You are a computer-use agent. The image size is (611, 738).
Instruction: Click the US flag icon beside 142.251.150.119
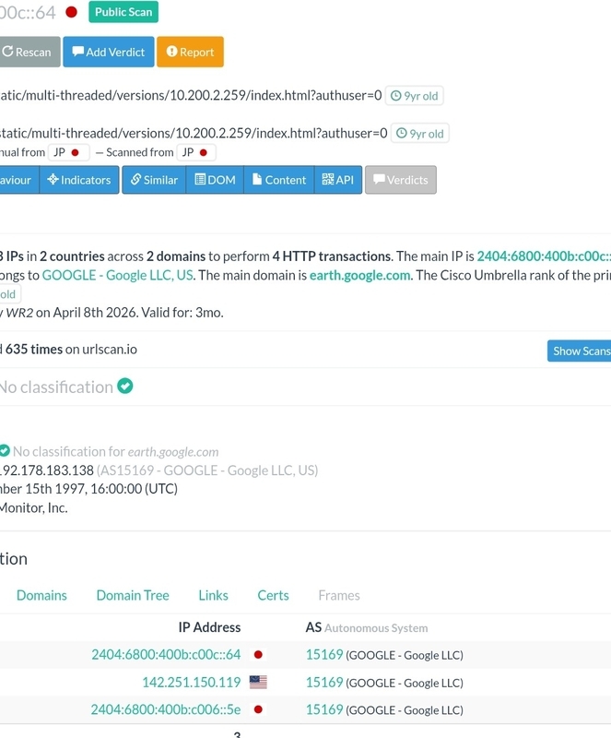point(258,682)
